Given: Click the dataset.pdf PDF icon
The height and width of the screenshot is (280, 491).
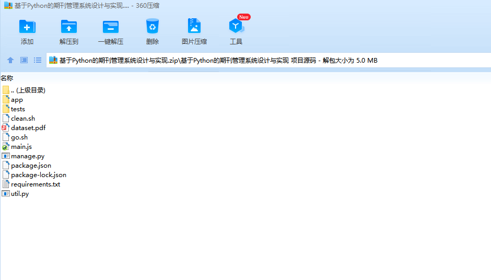Looking at the screenshot, I should coord(5,128).
